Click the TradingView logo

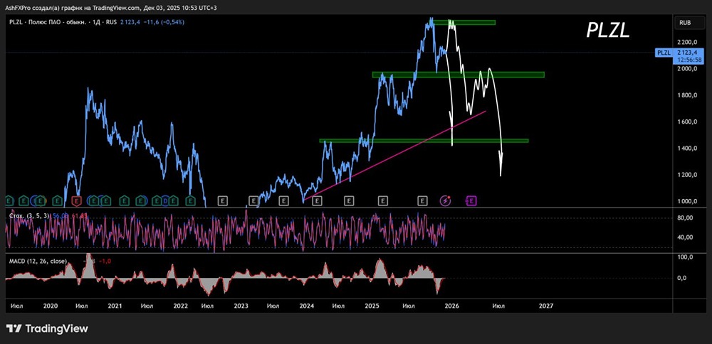tap(47, 328)
